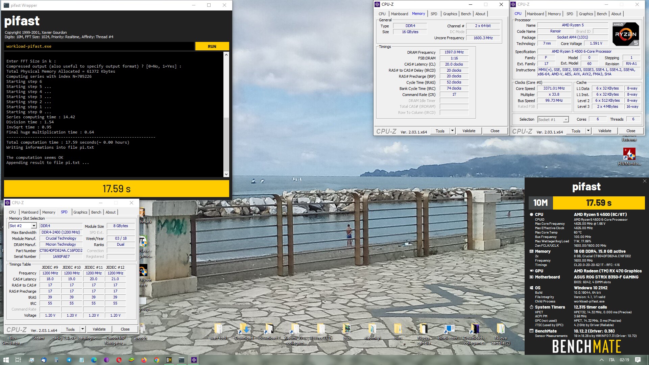
Task: Open the Windows Start menu
Action: click(x=6, y=360)
